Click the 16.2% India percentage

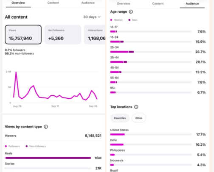click(x=200, y=144)
